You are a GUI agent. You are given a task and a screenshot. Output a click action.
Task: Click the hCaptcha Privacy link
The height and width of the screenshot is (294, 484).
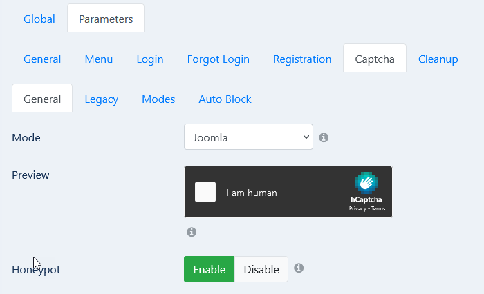(357, 208)
